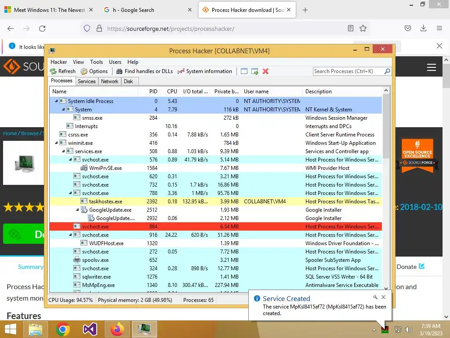Click the padlock site information icon
This screenshot has width=450, height=338.
99,28
